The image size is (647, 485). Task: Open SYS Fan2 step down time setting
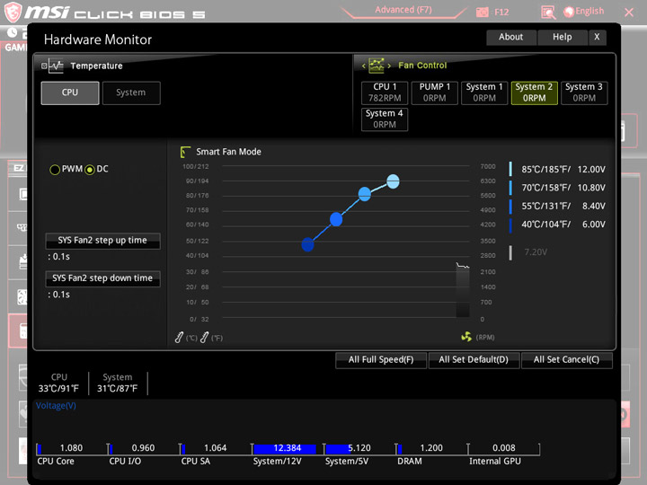102,278
